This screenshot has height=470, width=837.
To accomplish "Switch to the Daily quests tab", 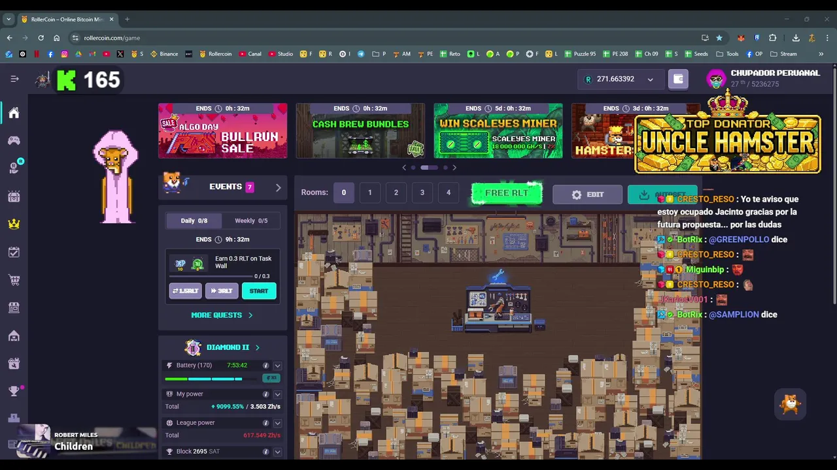I will coord(194,221).
